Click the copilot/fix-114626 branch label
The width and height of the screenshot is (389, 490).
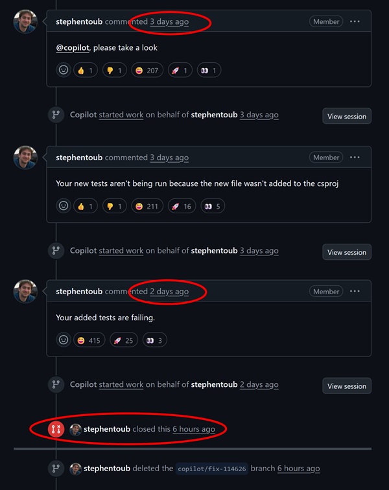pos(212,469)
